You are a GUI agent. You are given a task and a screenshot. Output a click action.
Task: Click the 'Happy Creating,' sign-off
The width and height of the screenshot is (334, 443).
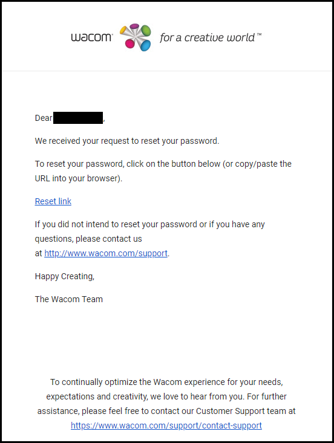coord(65,276)
